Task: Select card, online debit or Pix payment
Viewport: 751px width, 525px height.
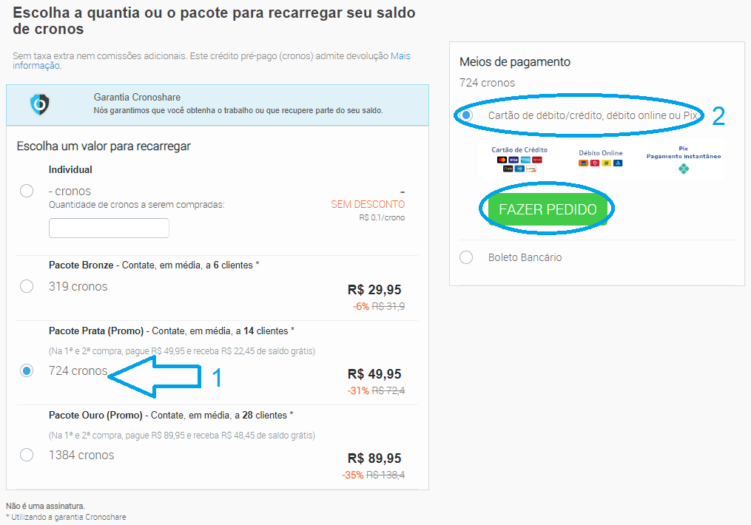Action: pyautogui.click(x=466, y=115)
